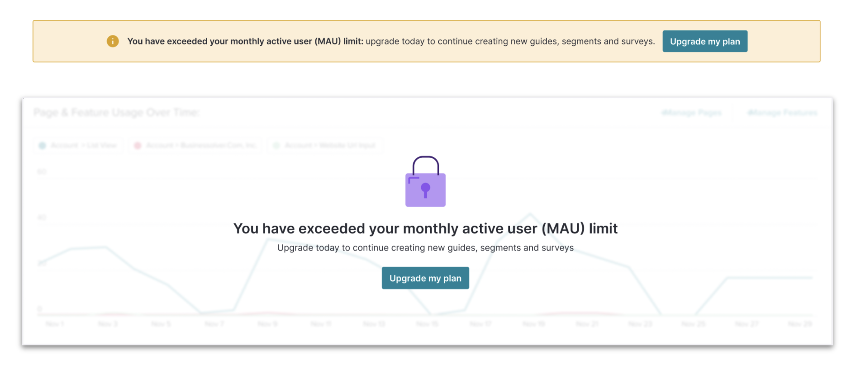Select the Nov 1 label on chart axis

tap(54, 324)
